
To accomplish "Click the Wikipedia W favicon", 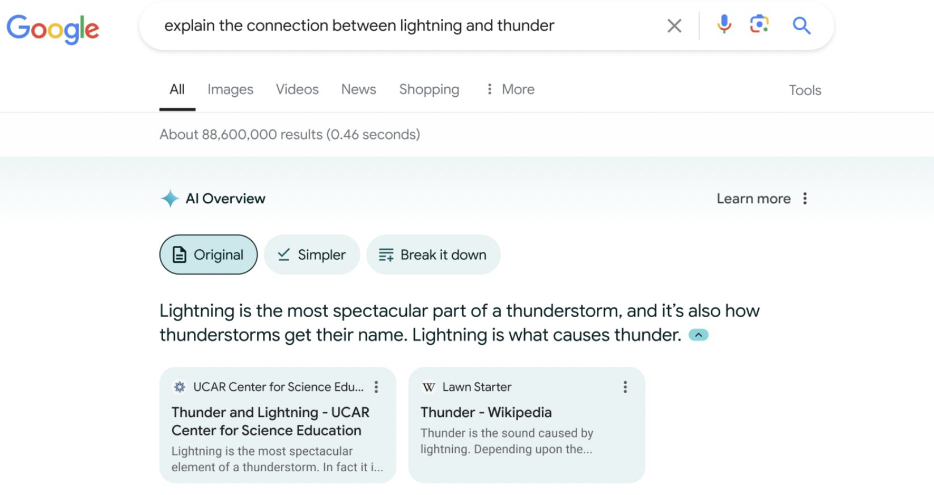I will pyautogui.click(x=429, y=387).
